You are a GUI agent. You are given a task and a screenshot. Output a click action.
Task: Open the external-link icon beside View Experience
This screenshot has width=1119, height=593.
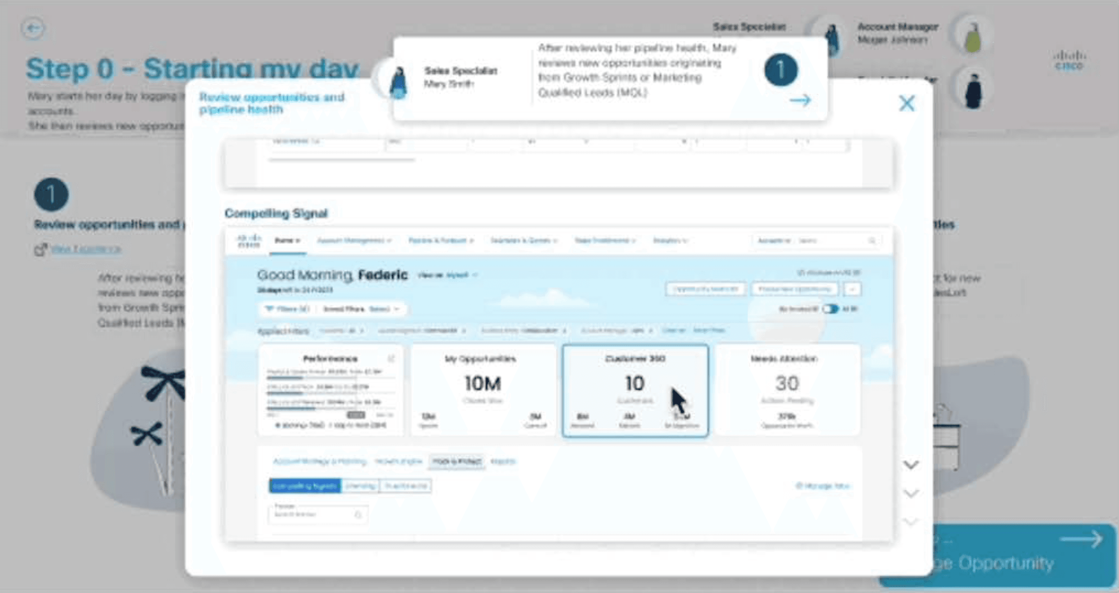tap(40, 249)
